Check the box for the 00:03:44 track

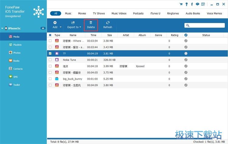[50, 47]
